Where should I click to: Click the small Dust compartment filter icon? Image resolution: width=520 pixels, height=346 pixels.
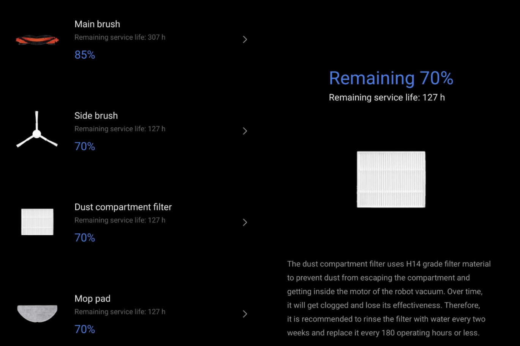coord(37,222)
